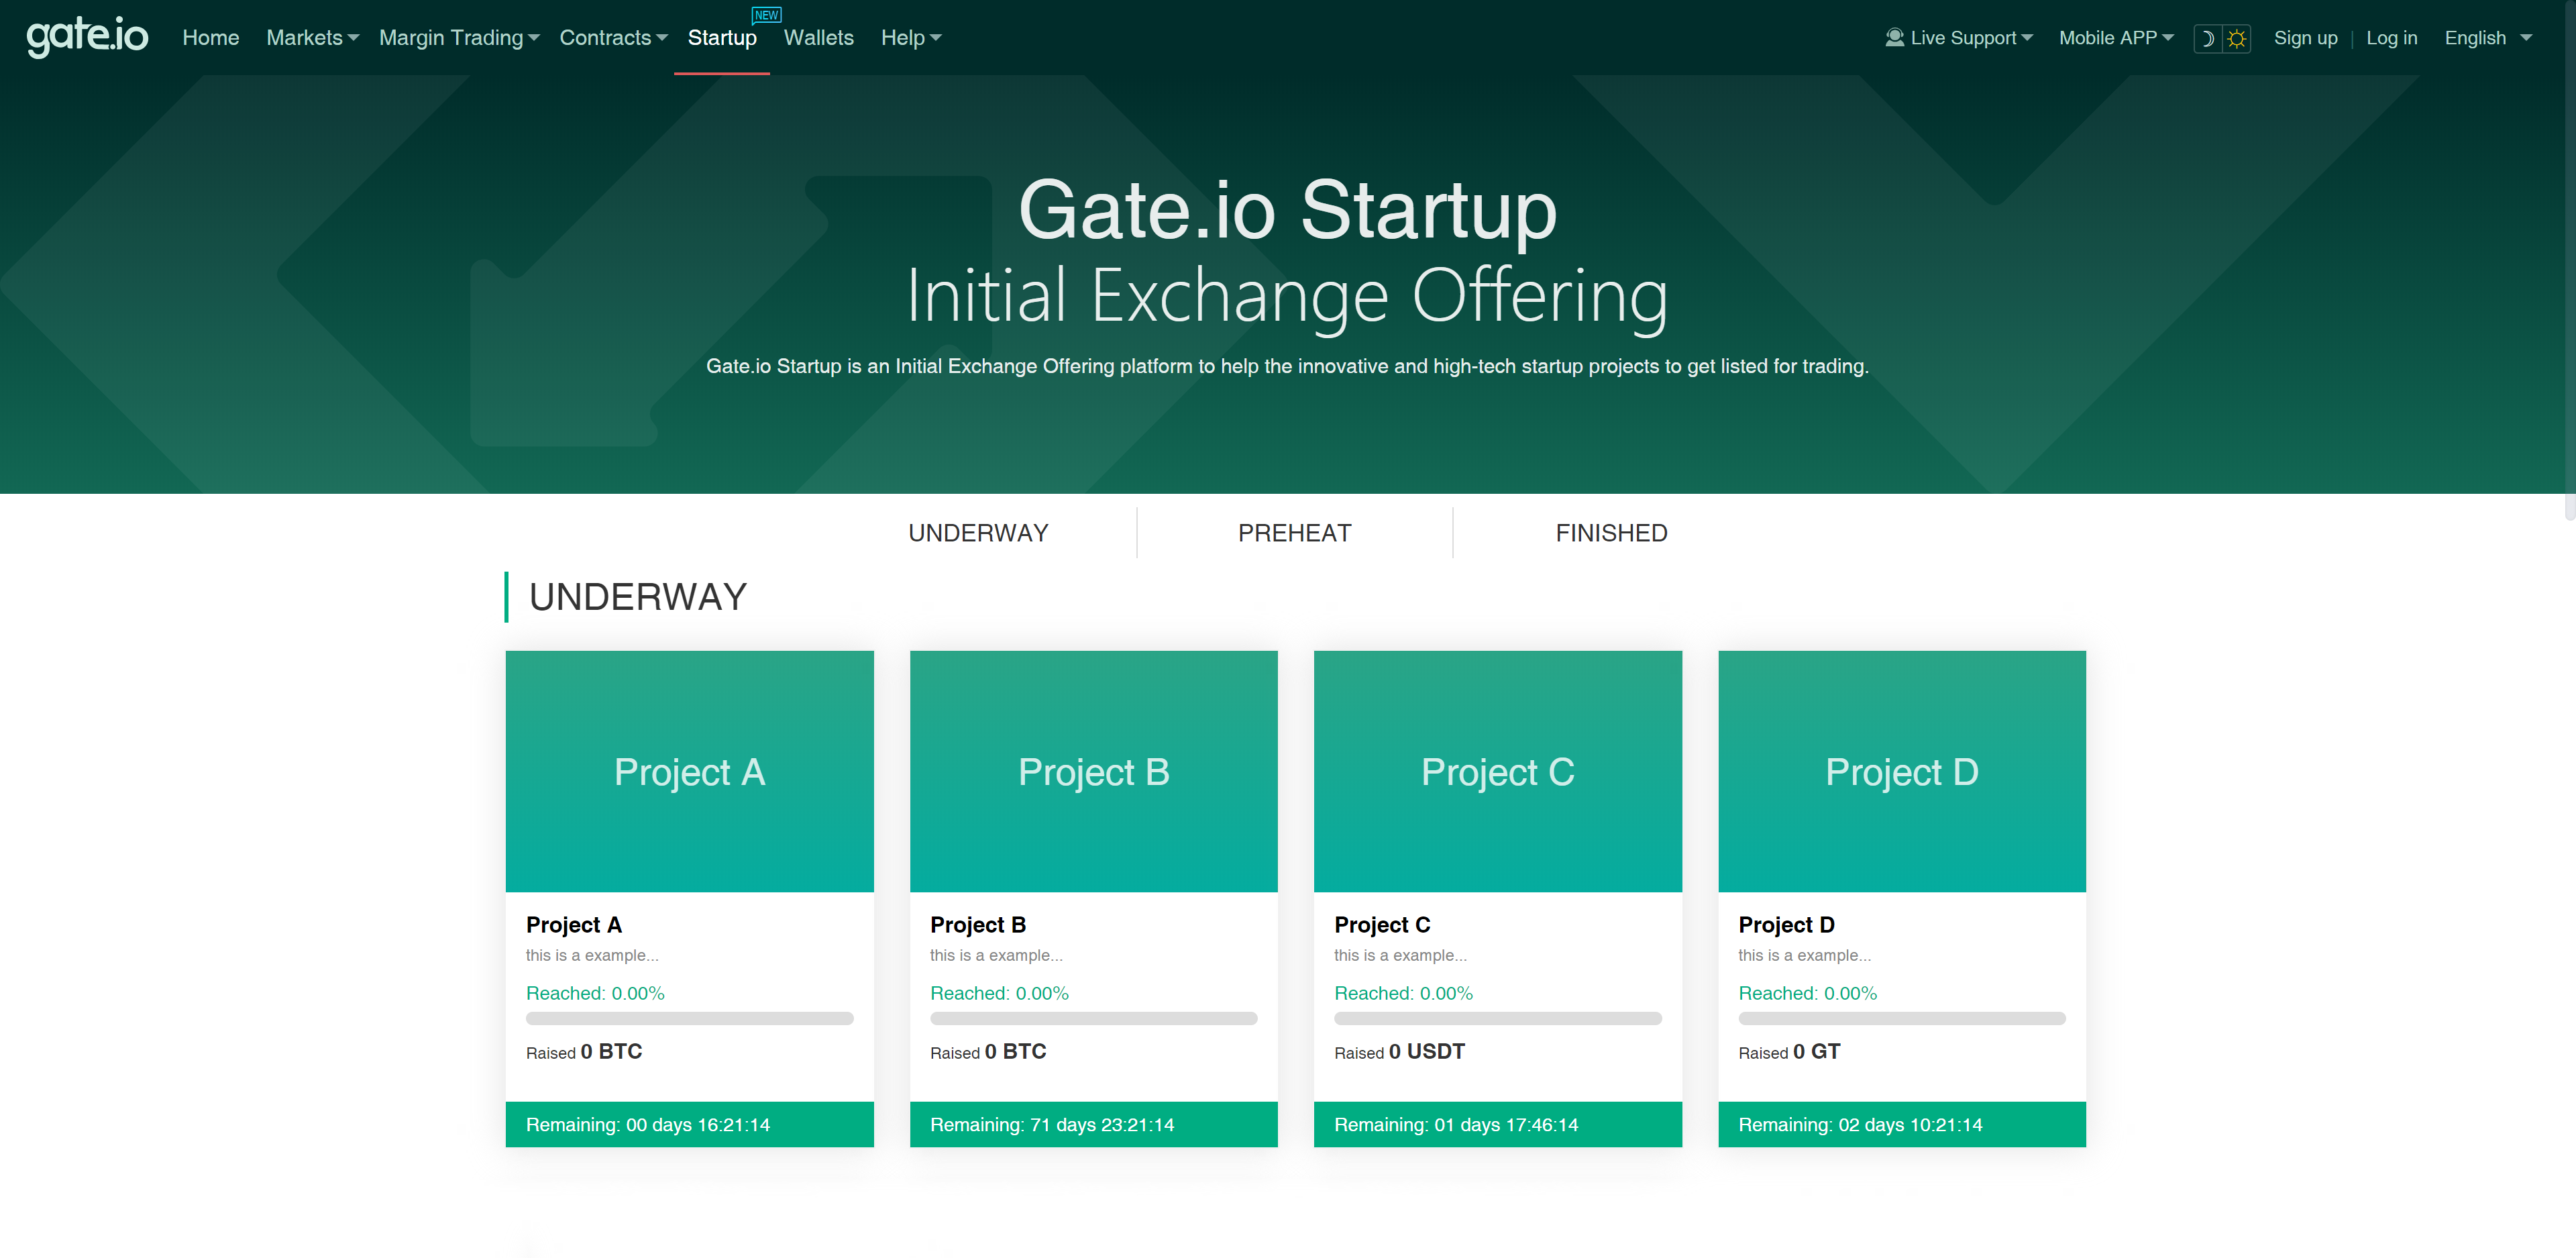Open the Startup tab
Viewport: 2576px width, 1258px height.
(x=722, y=38)
